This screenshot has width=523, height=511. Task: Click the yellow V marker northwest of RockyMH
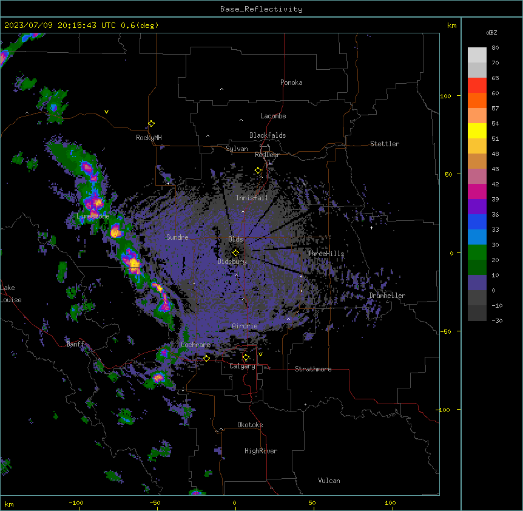106,112
